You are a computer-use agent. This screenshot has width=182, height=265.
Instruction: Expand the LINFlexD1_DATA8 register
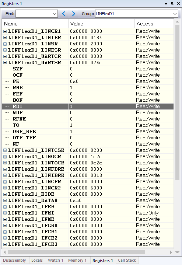[5, 201]
